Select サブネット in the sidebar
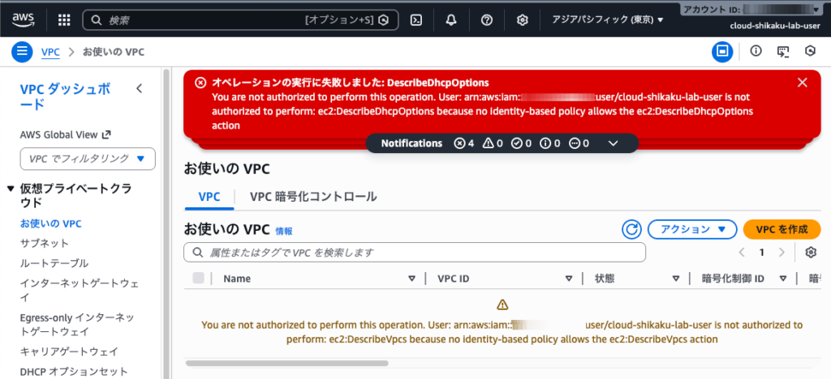831x379 pixels. 45,243
